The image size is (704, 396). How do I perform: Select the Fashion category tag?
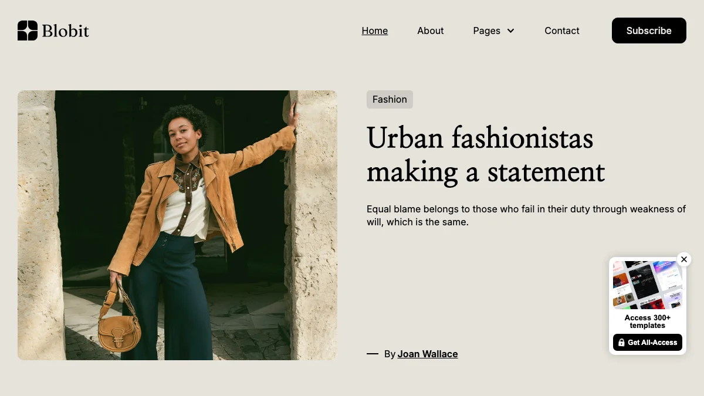click(390, 99)
